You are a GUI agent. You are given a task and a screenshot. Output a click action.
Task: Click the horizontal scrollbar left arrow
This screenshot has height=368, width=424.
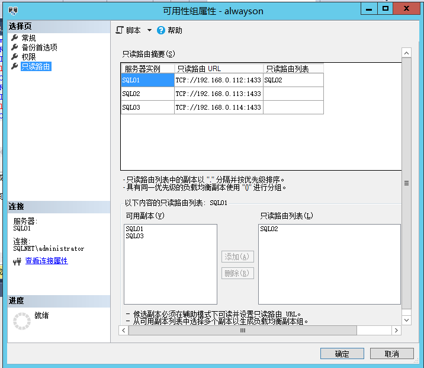coord(124,331)
